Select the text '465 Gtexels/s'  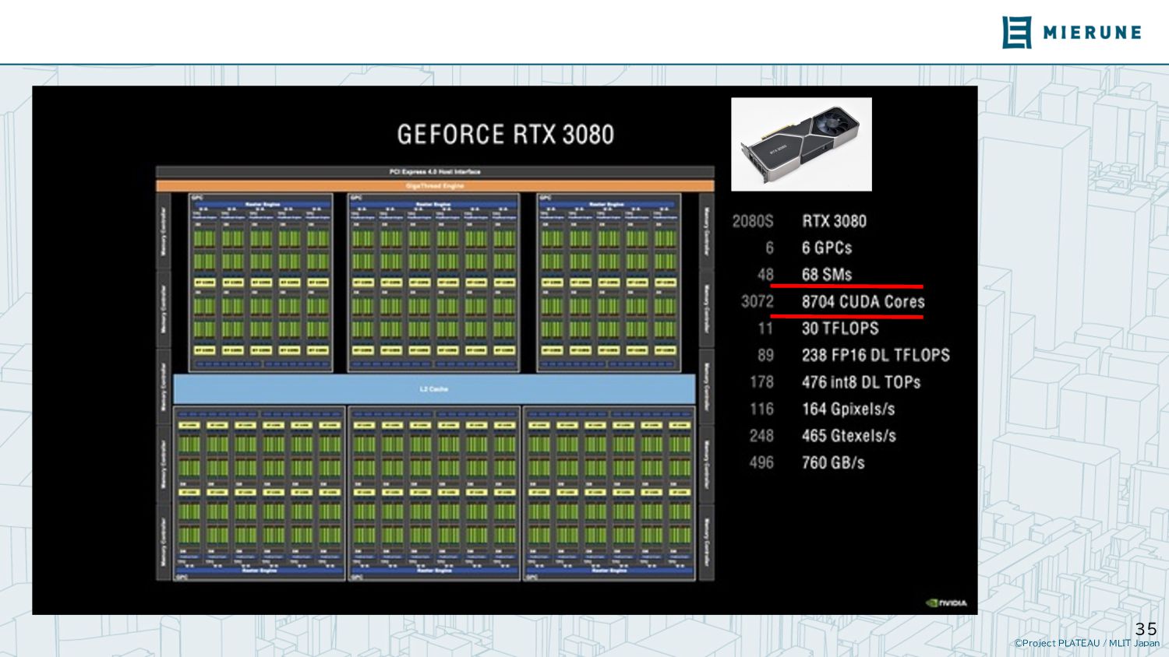click(x=849, y=436)
